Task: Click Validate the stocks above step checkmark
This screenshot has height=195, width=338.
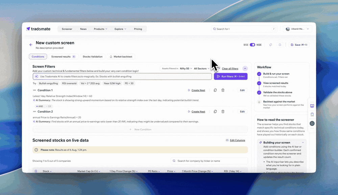Action: click(259, 92)
